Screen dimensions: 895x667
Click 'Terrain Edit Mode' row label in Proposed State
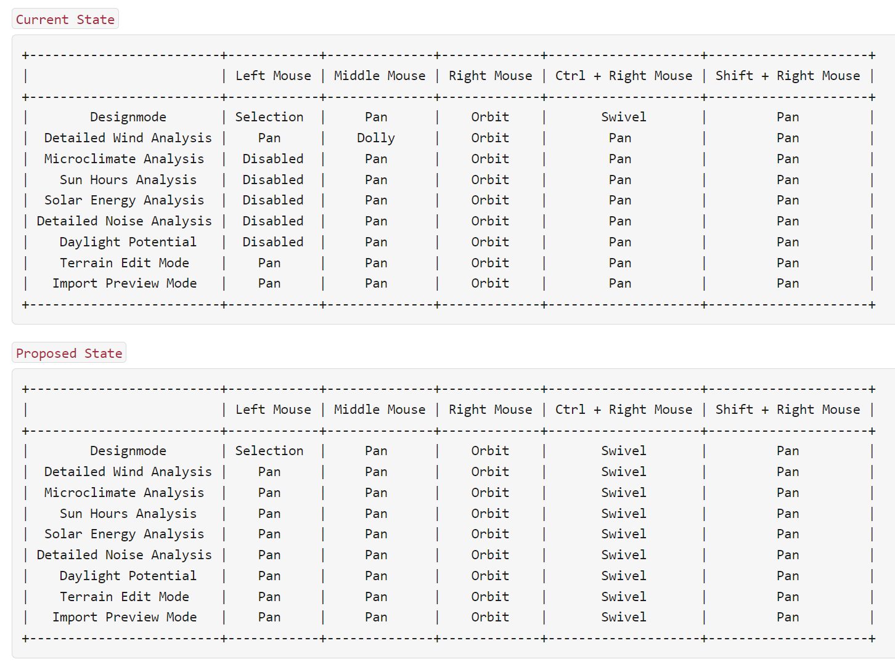(125, 597)
